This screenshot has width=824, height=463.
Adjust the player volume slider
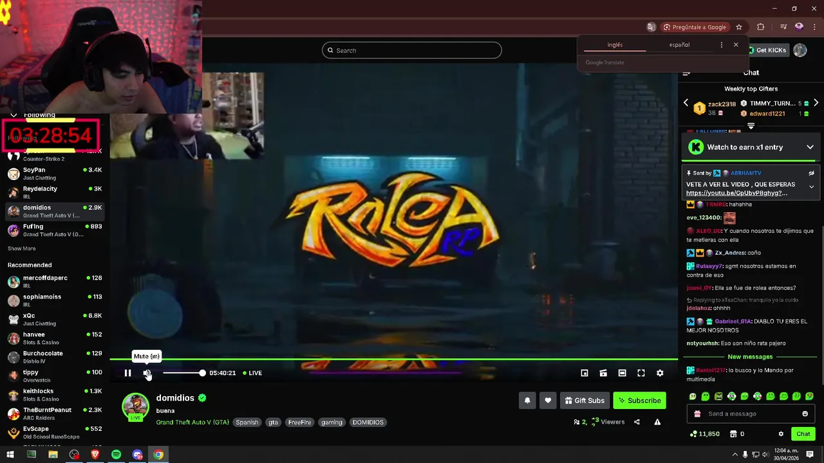pos(183,373)
